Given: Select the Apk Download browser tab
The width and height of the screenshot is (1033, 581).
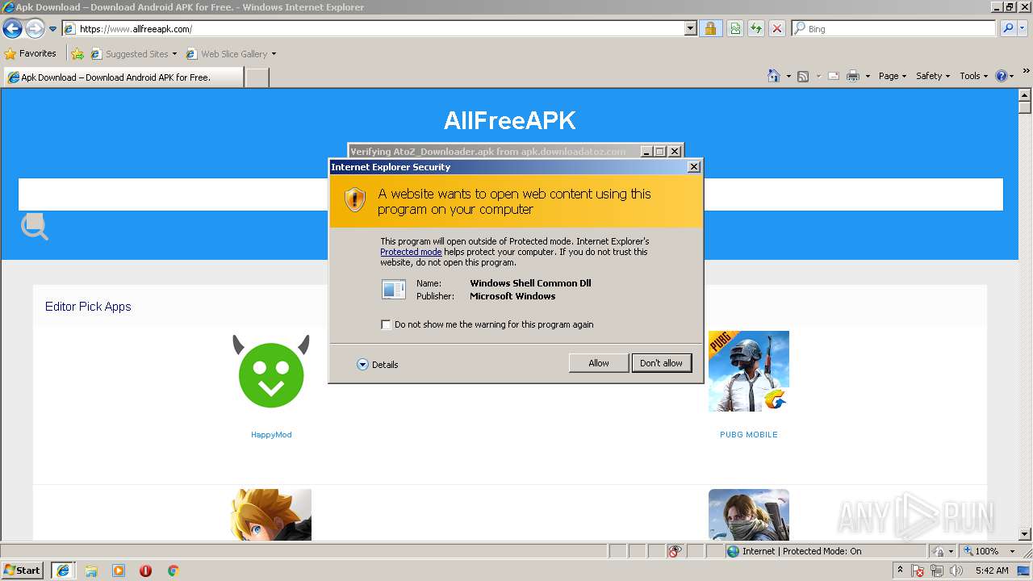Looking at the screenshot, I should [123, 77].
